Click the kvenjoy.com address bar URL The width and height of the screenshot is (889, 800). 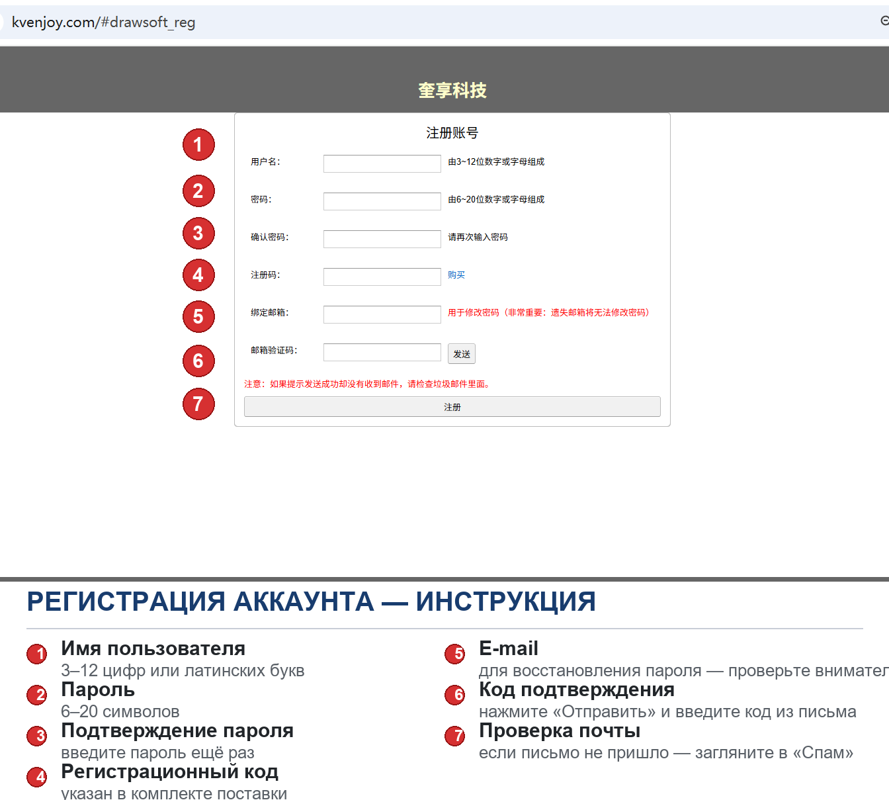click(104, 22)
